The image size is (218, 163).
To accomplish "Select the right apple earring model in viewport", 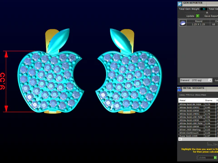I will point(129,71).
